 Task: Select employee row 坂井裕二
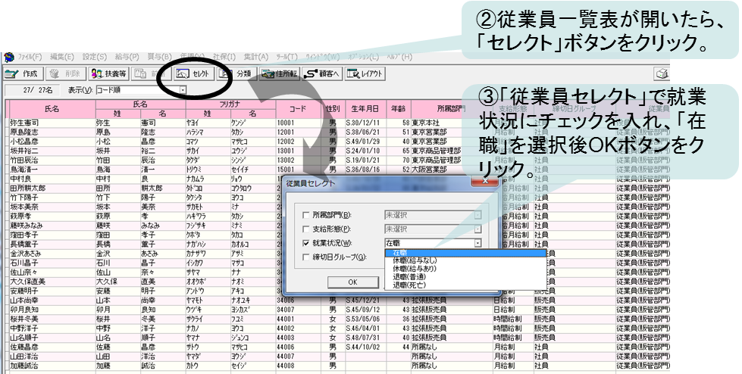[x=337, y=151]
